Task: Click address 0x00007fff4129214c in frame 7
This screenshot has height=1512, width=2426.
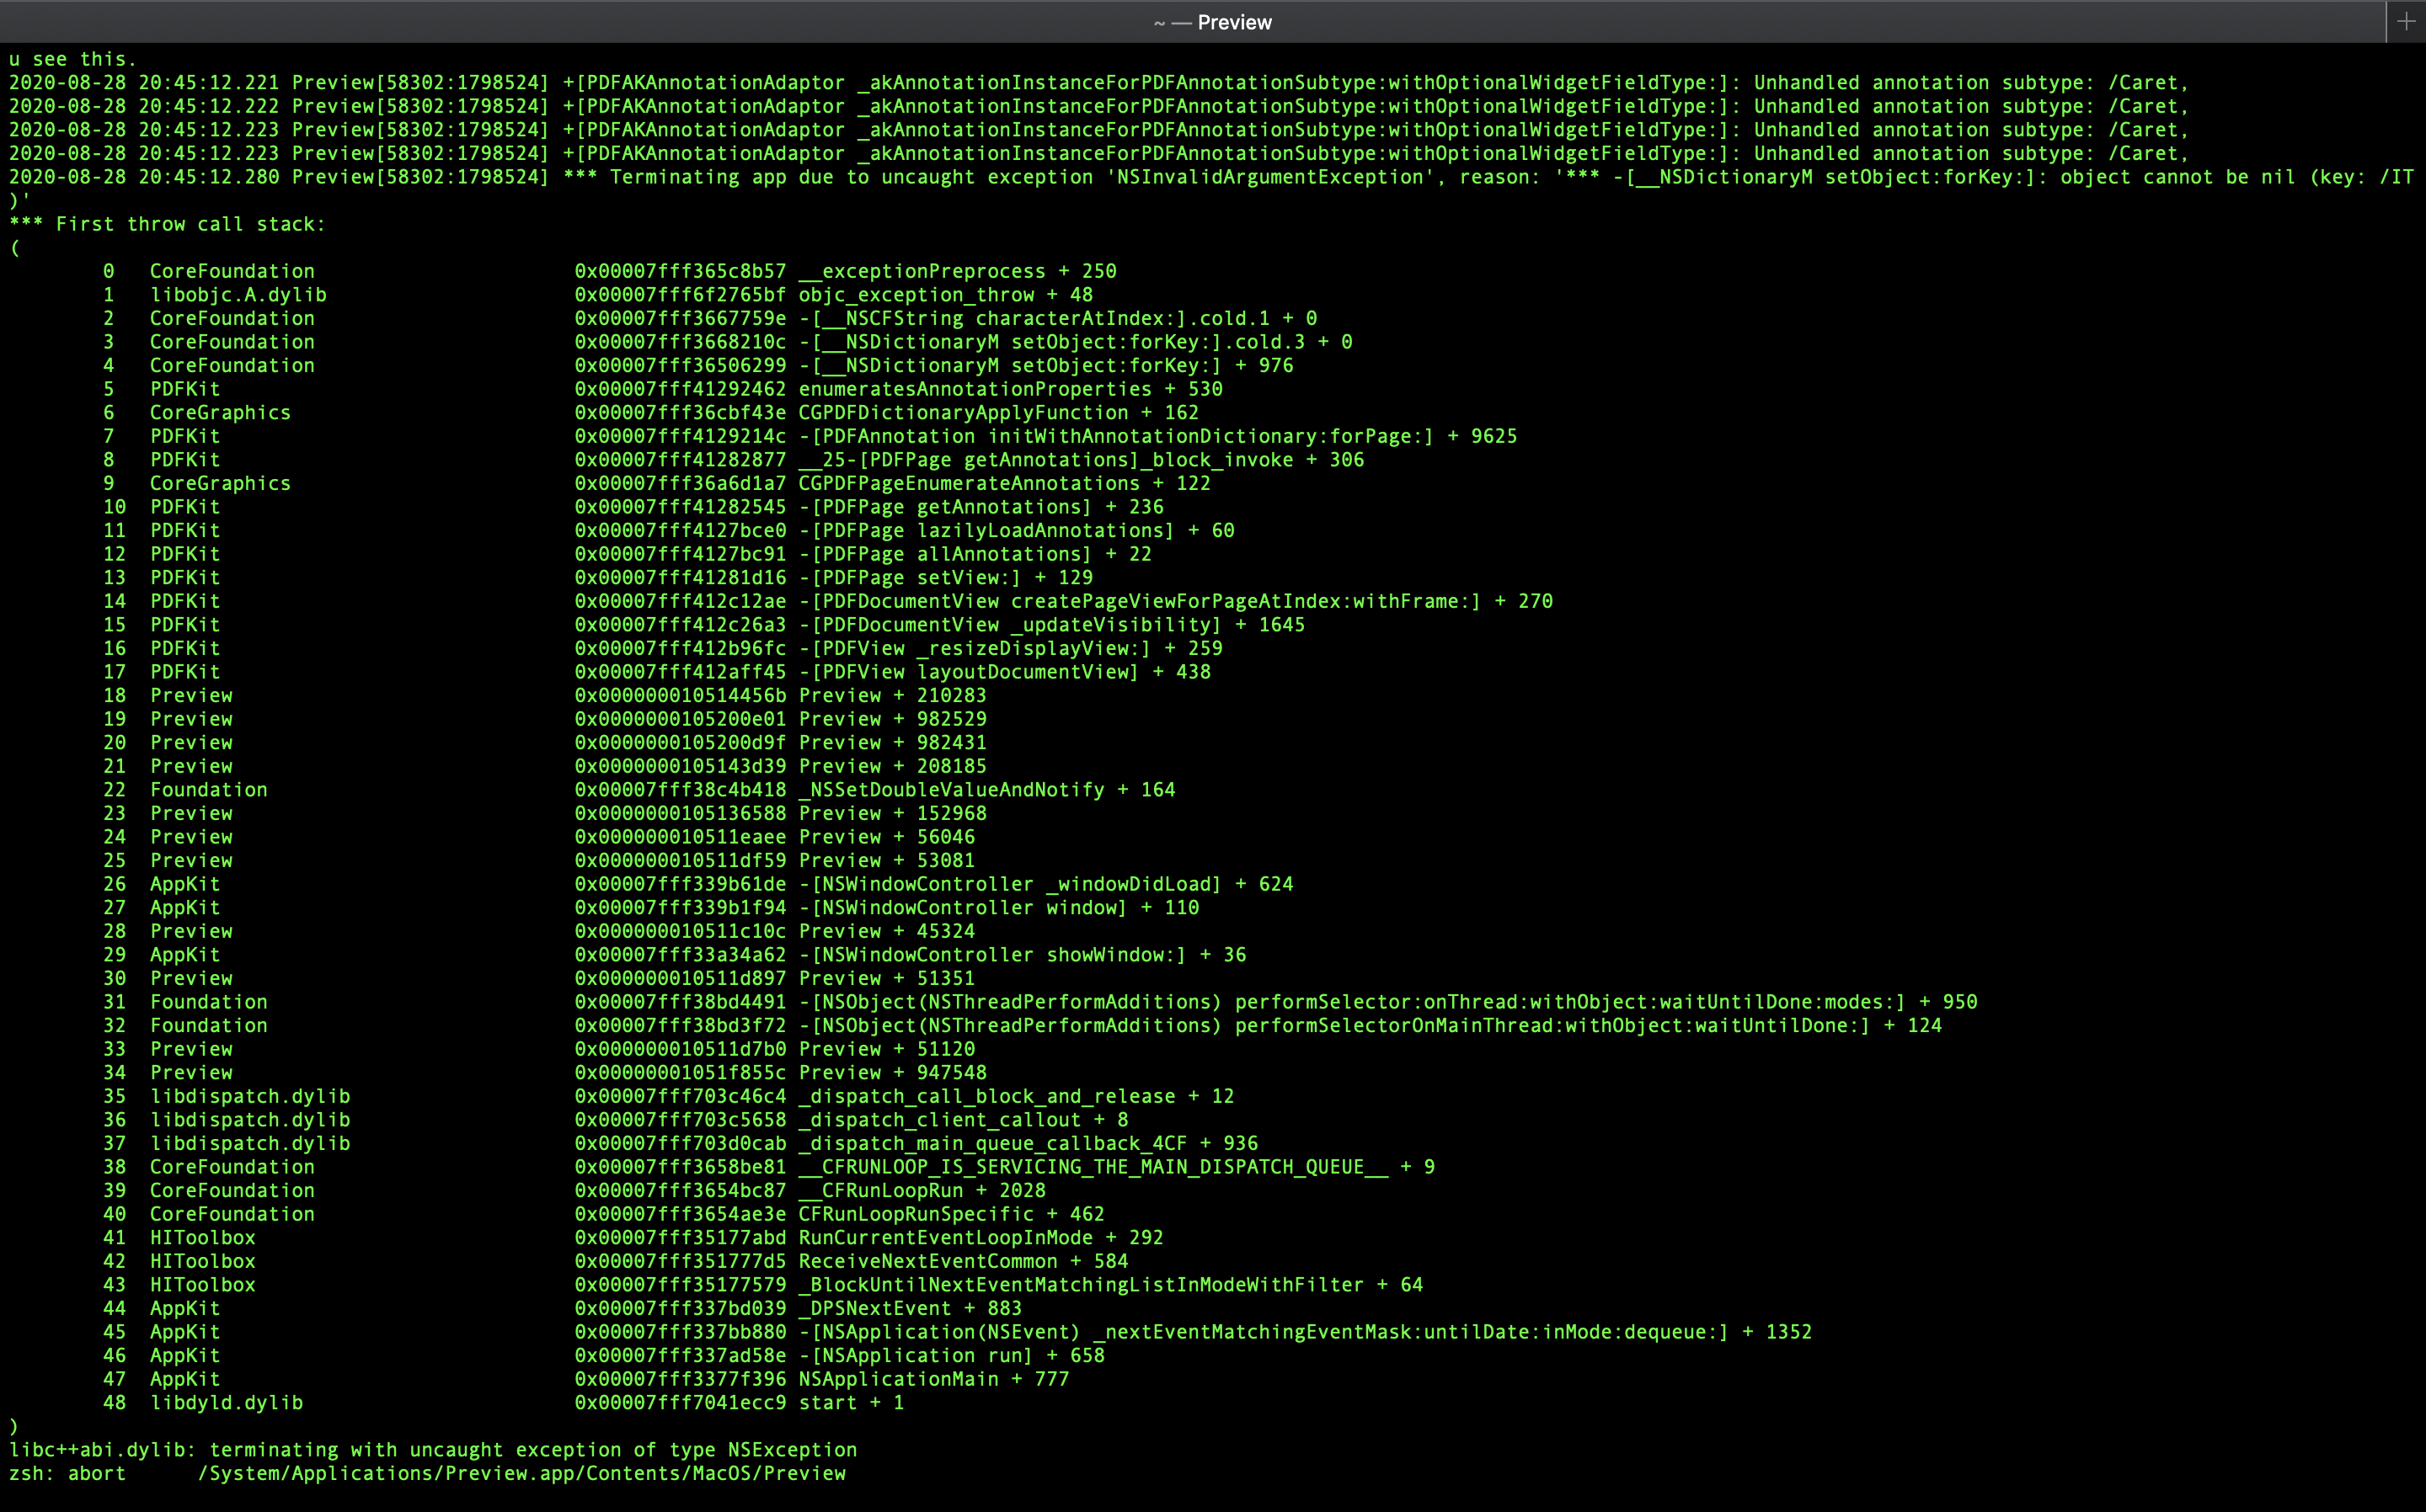Action: click(x=681, y=436)
